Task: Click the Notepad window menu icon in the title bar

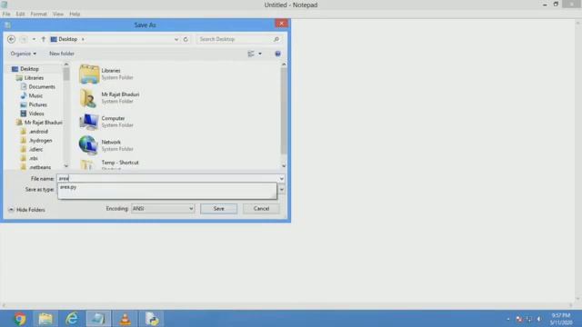Action: click(x=5, y=5)
